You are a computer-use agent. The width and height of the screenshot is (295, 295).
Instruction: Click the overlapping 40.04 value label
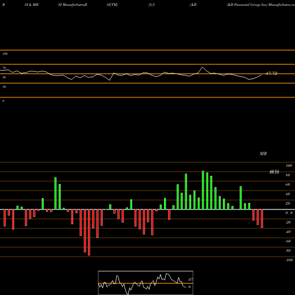[x=274, y=171]
